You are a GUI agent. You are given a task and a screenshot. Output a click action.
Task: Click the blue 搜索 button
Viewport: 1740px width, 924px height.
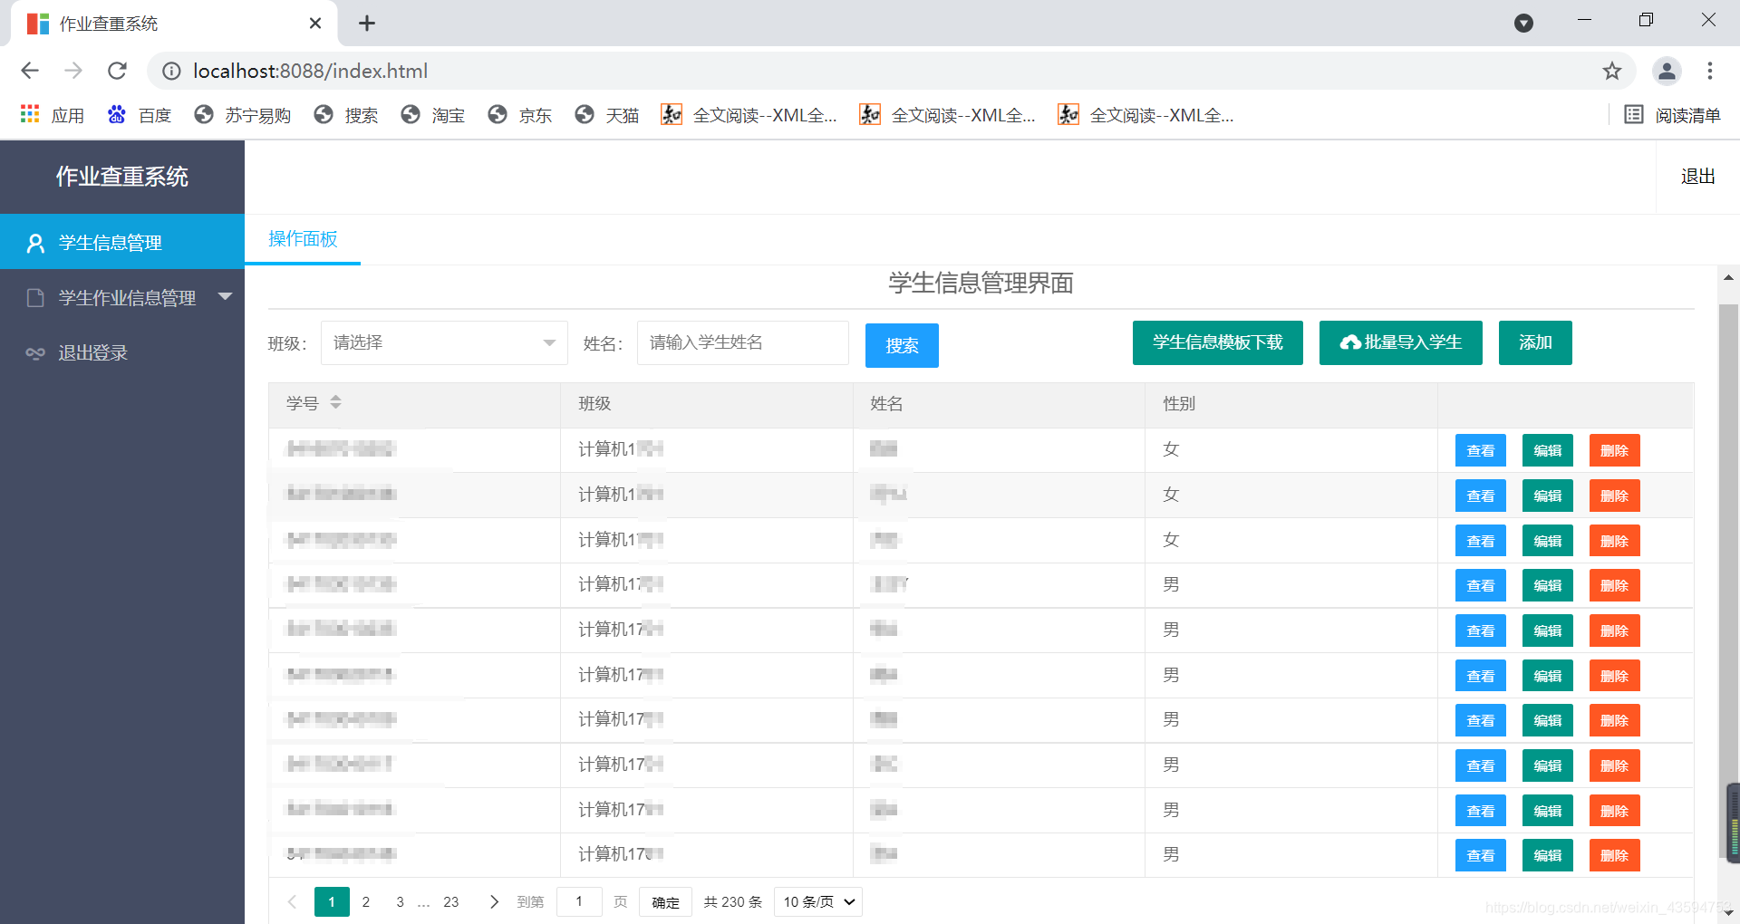point(902,345)
